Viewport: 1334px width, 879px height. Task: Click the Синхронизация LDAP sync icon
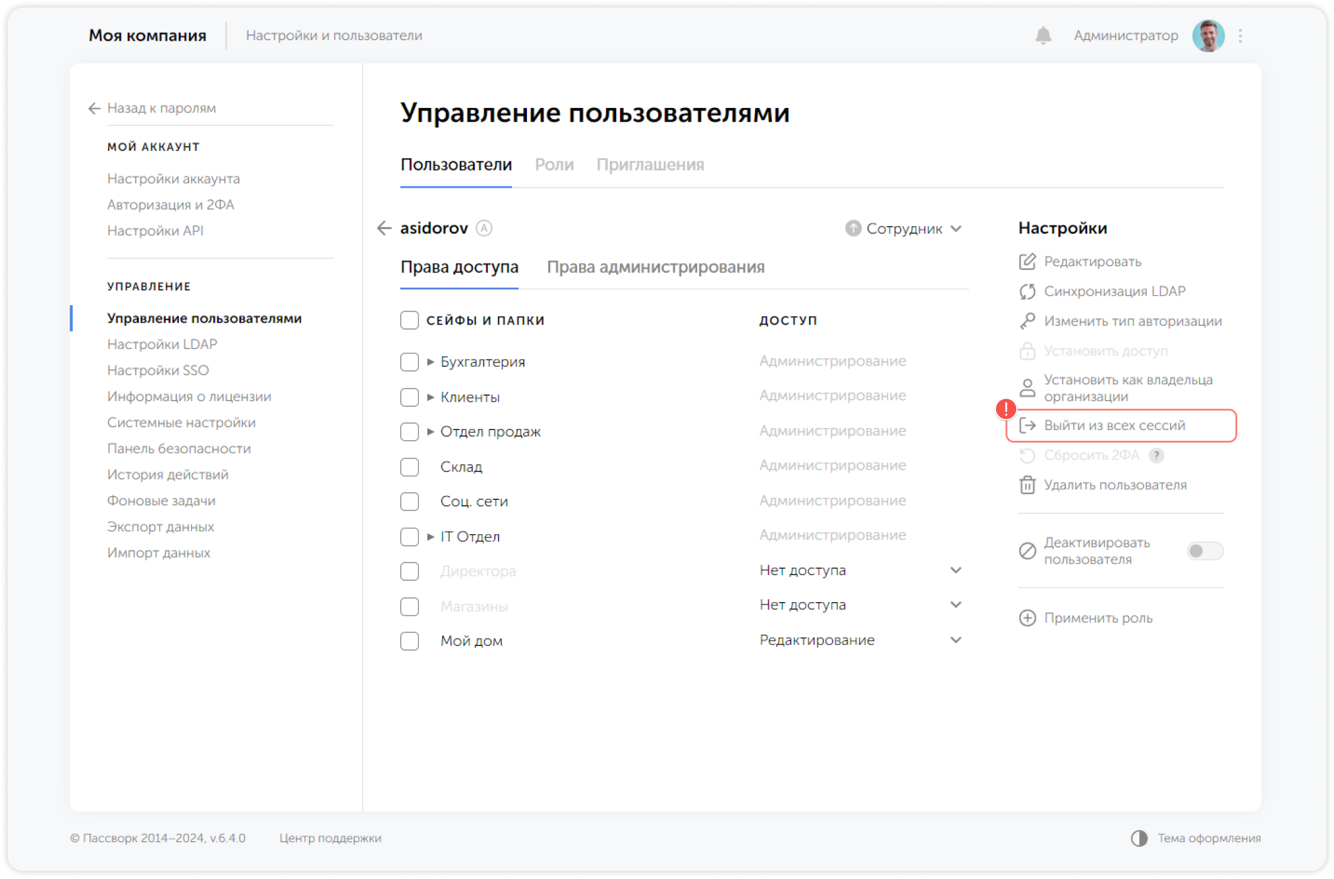click(x=1027, y=291)
